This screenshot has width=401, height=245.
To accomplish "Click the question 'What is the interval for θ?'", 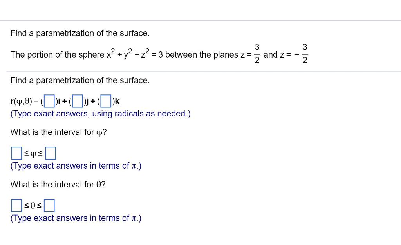I will [58, 184].
